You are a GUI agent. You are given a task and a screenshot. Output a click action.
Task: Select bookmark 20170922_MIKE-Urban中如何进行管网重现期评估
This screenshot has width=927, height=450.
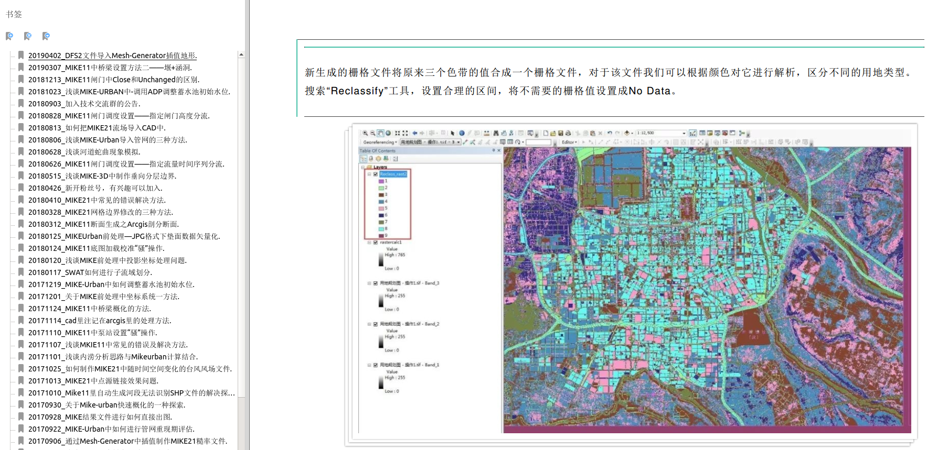pos(111,429)
